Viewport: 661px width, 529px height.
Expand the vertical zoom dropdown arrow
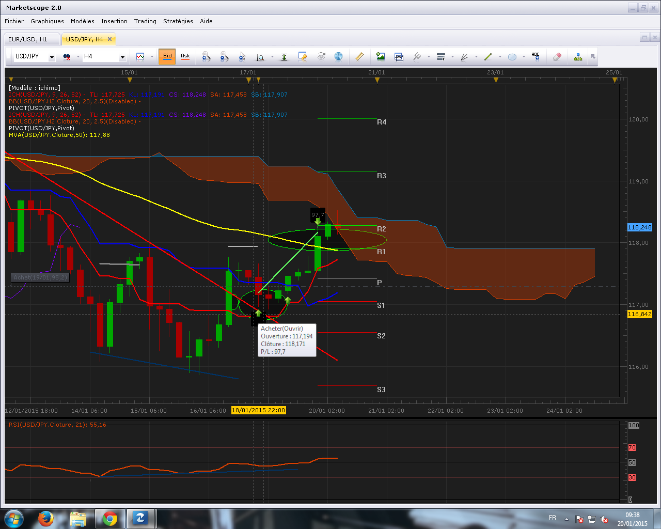(x=272, y=57)
